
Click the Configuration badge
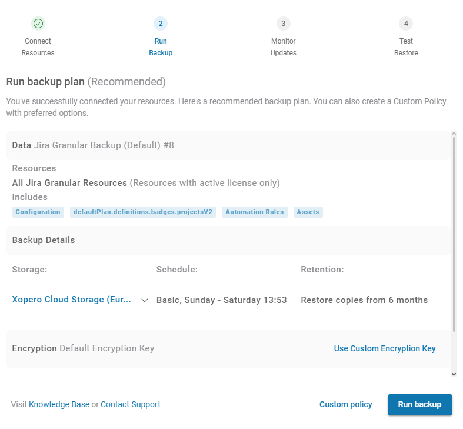38,212
